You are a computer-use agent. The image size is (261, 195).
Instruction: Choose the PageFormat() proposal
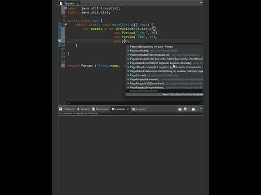pos(165,75)
